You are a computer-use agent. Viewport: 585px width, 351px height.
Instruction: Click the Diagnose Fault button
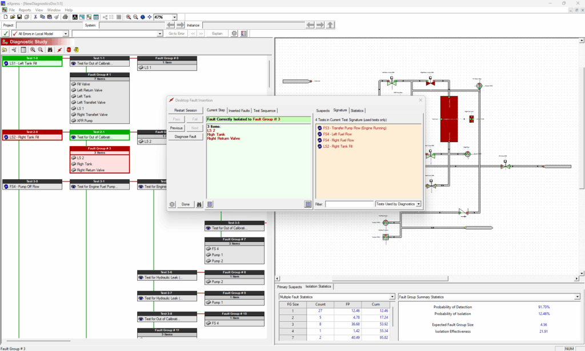[x=186, y=137]
